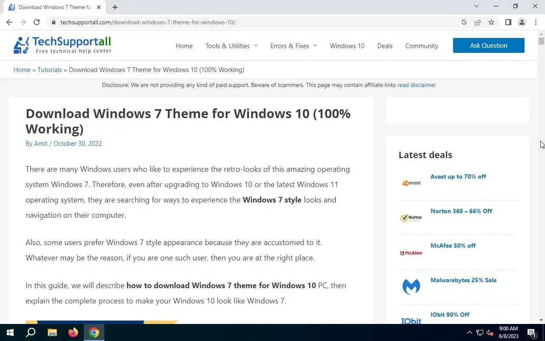This screenshot has width=545, height=341.
Task: Click the page scrollbar thumb
Action: click(x=541, y=41)
